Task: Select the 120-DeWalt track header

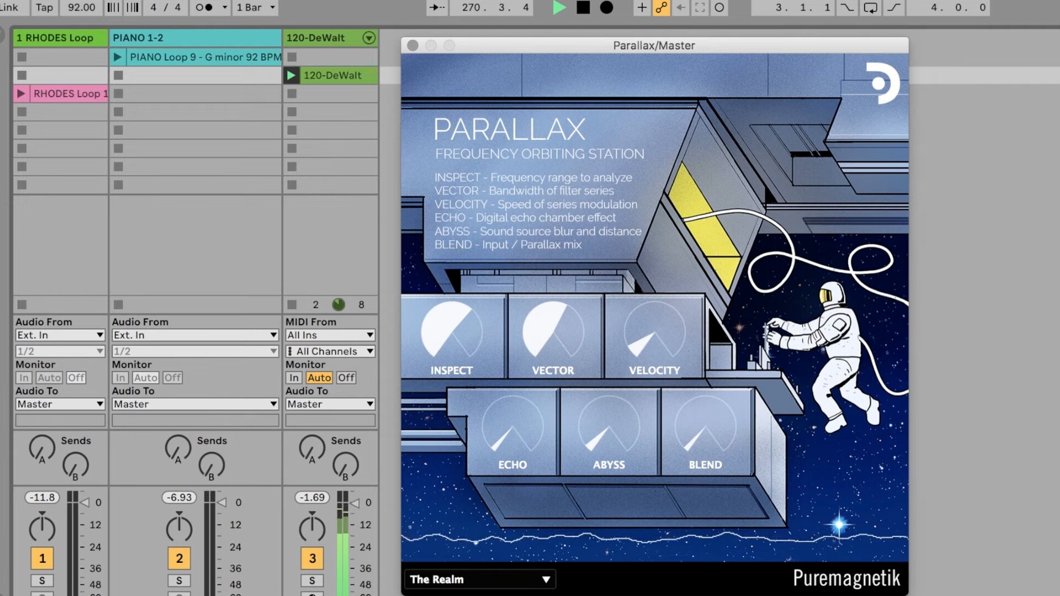Action: pos(323,38)
